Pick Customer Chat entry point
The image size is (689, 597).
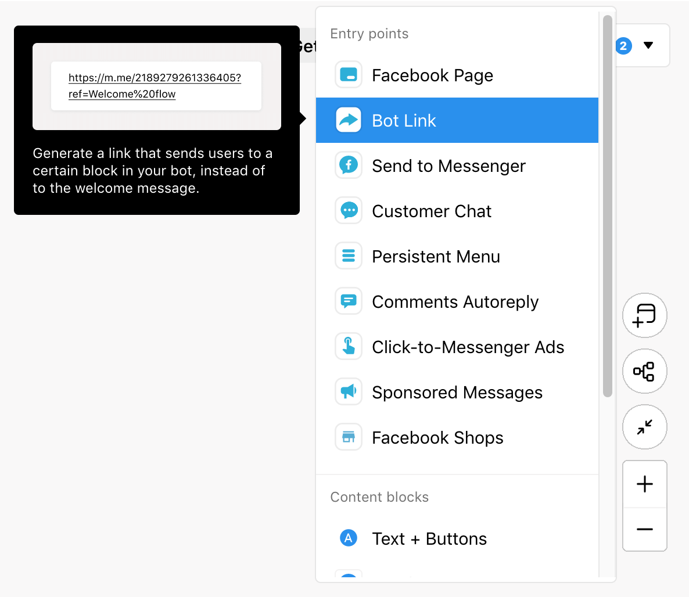[x=457, y=211]
